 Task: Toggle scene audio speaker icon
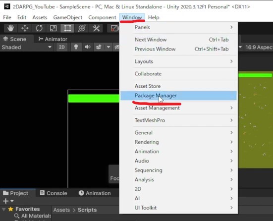(87, 47)
